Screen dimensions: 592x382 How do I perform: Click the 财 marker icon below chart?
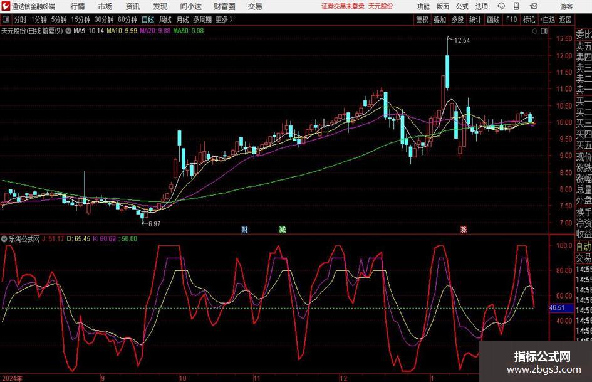point(245,229)
